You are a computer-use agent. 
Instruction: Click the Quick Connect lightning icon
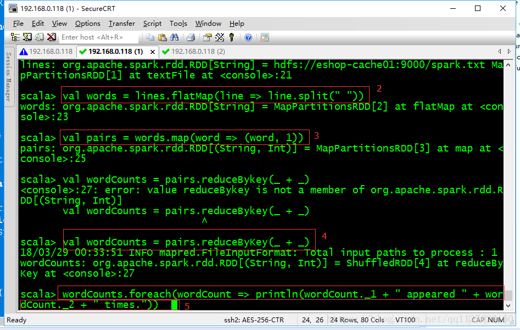(x=27, y=37)
